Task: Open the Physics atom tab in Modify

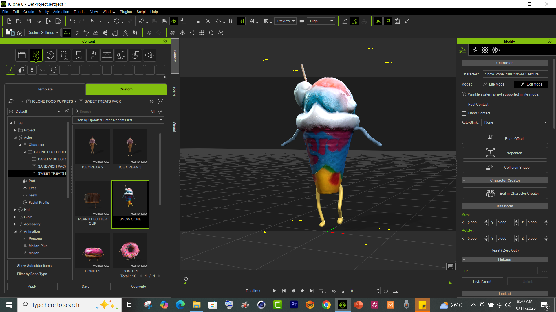Action: click(496, 50)
